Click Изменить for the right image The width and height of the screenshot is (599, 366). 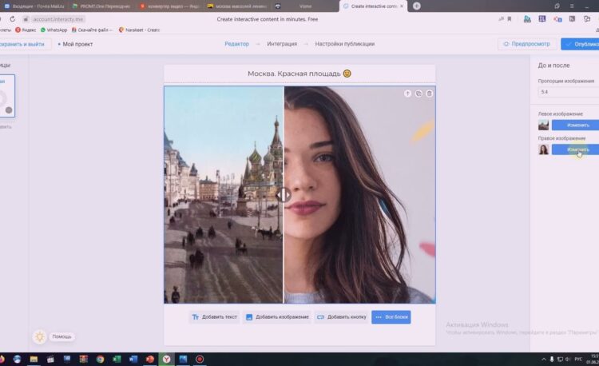[577, 149]
